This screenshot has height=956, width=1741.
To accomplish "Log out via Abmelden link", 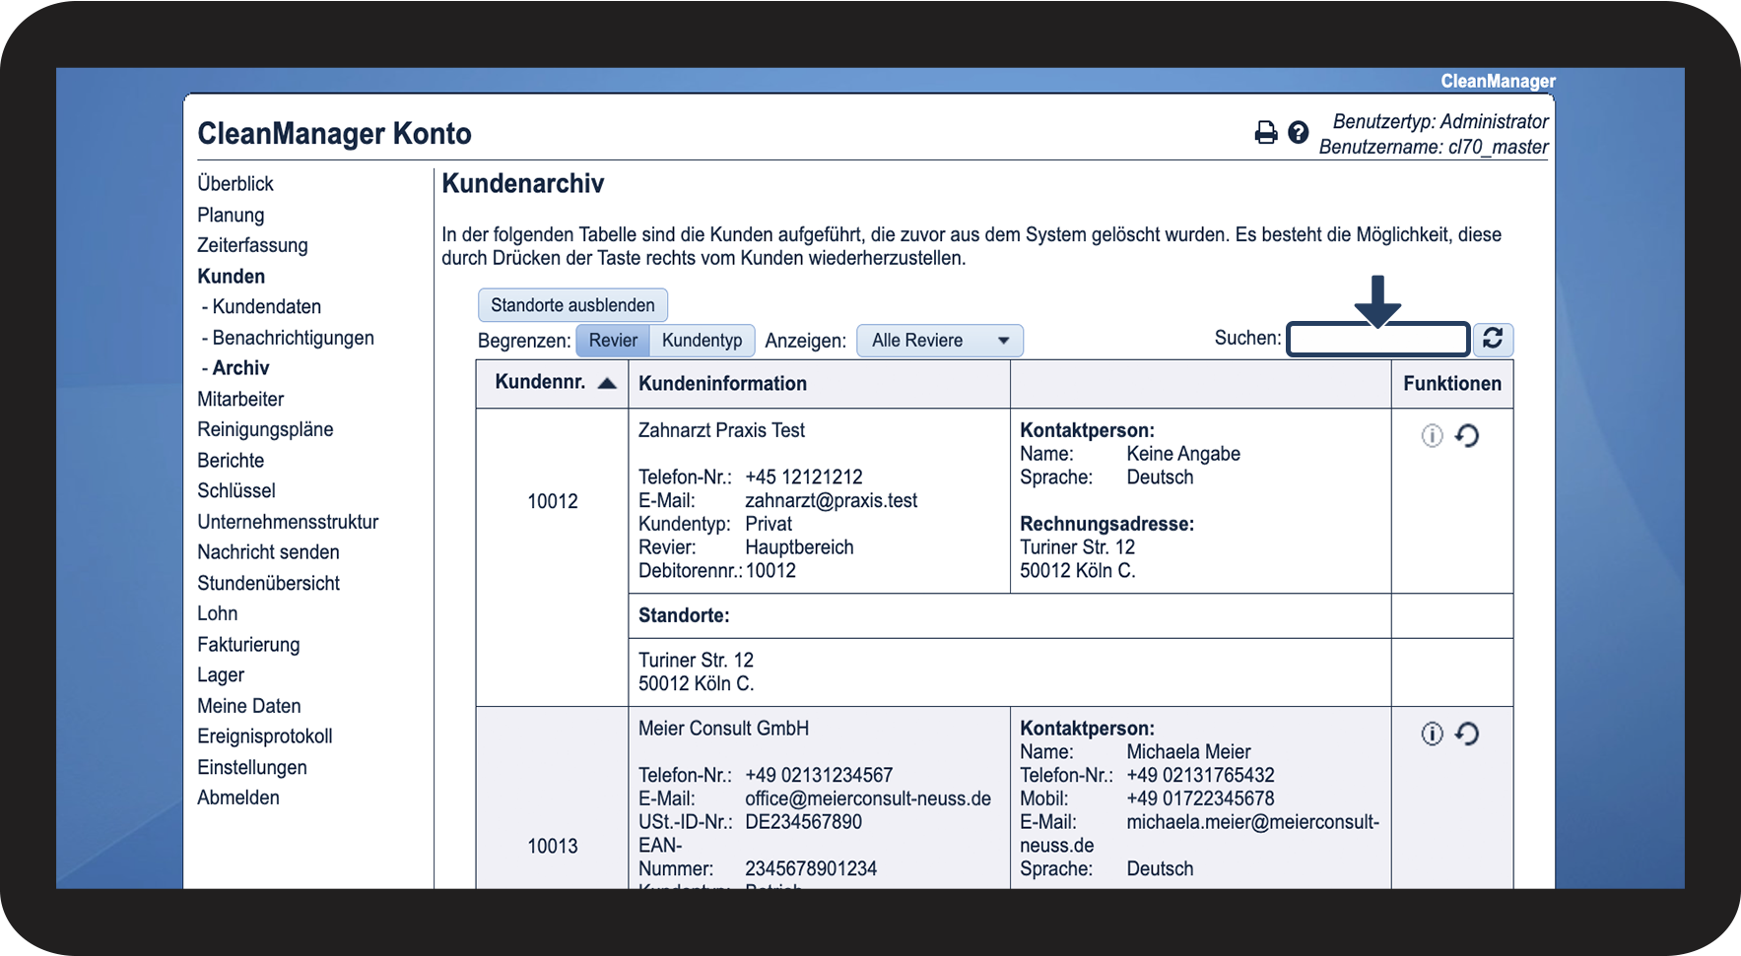I will pos(238,797).
